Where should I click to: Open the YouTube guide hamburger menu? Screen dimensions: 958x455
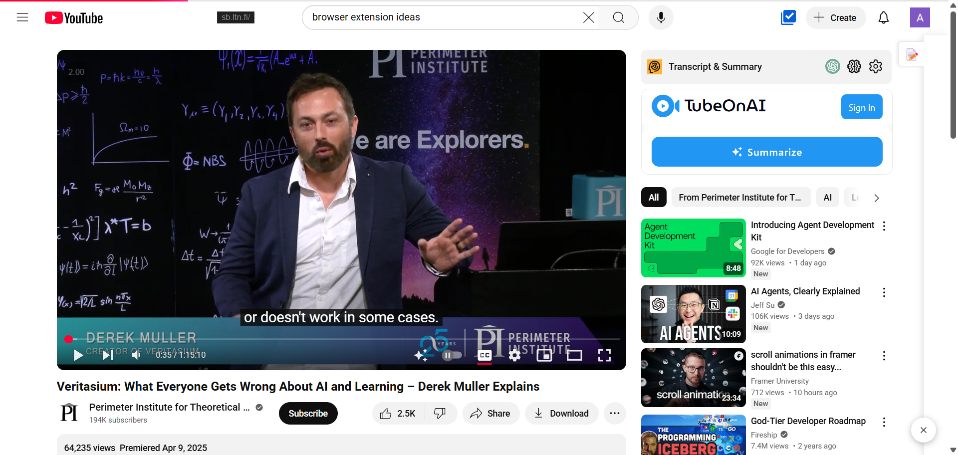(x=22, y=17)
